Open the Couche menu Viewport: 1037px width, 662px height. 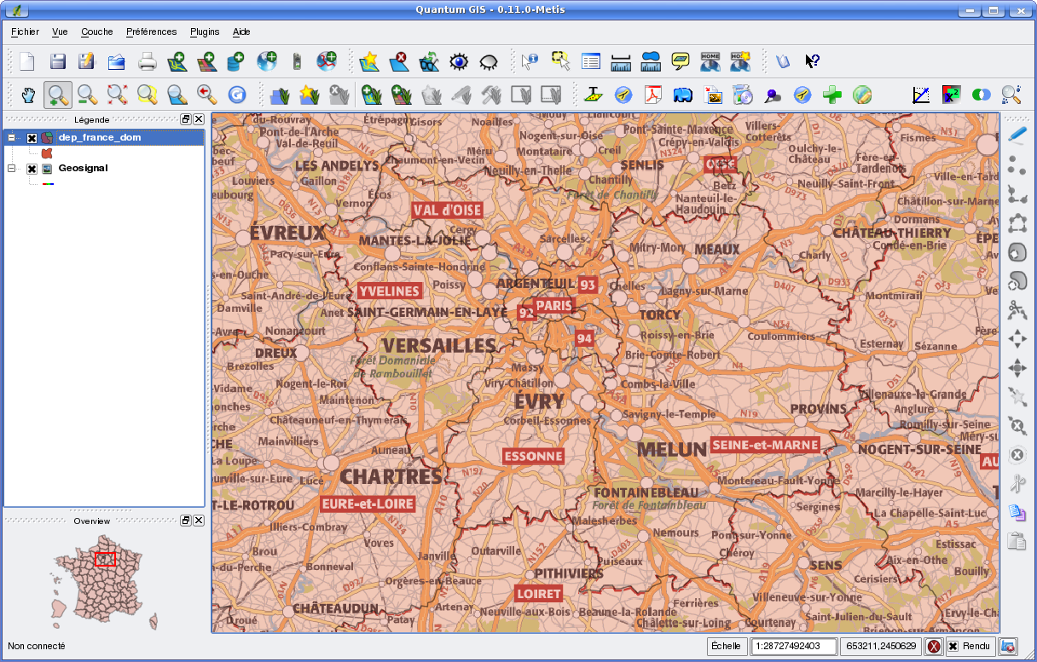[97, 32]
